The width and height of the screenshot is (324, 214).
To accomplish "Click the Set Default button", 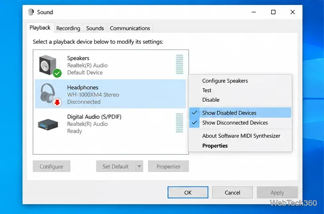I will pyautogui.click(x=116, y=167).
